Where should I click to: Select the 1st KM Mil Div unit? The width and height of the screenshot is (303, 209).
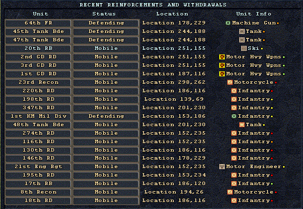tap(38, 116)
